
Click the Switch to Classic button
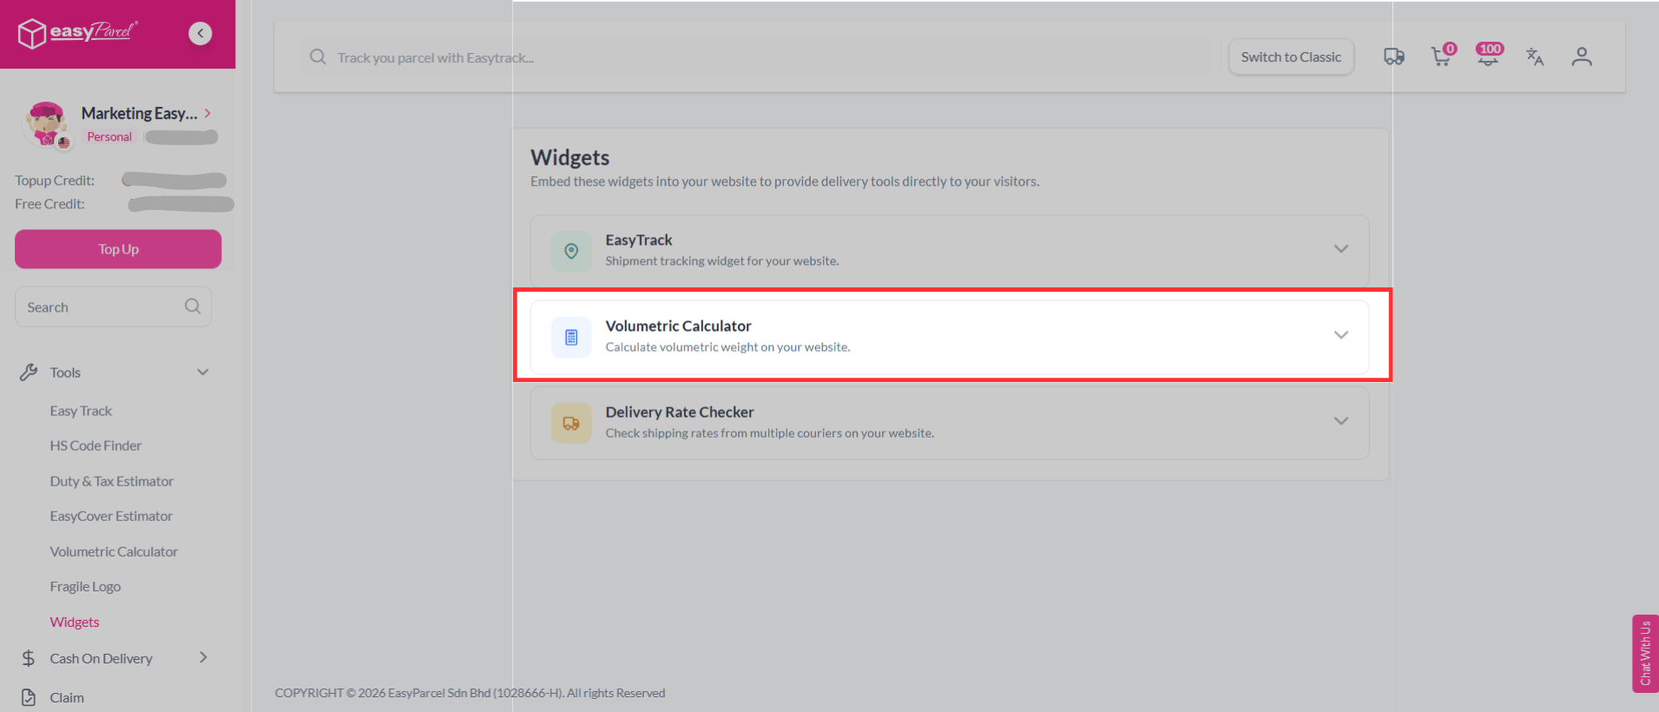[x=1291, y=57]
